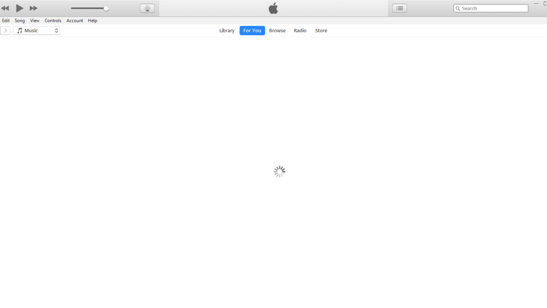The image size is (547, 308).
Task: Open the Music media picker dropdown
Action: pyautogui.click(x=37, y=31)
